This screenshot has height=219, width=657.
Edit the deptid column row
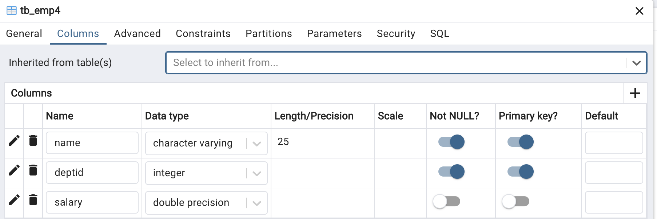pos(14,170)
